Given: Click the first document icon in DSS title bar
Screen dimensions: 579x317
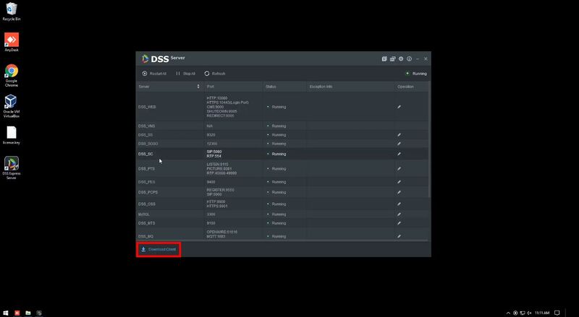Looking at the screenshot, I should [384, 58].
